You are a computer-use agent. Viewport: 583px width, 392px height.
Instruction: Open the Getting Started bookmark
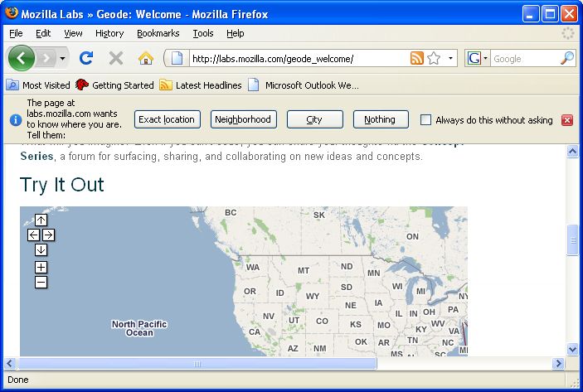tap(114, 85)
